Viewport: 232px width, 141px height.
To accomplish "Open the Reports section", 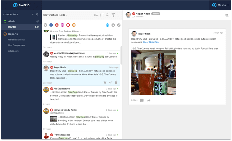I will point(13,34).
